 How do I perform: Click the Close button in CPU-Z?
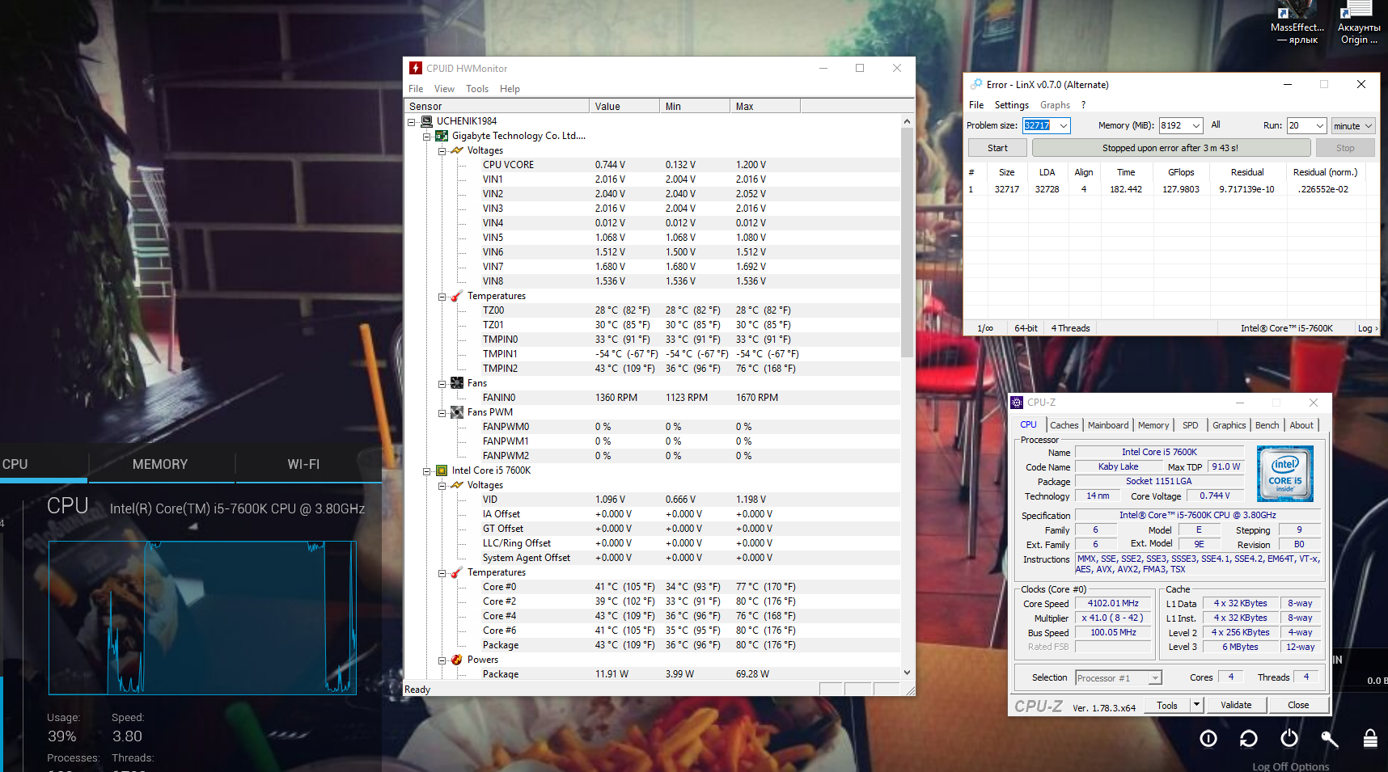pyautogui.click(x=1298, y=705)
